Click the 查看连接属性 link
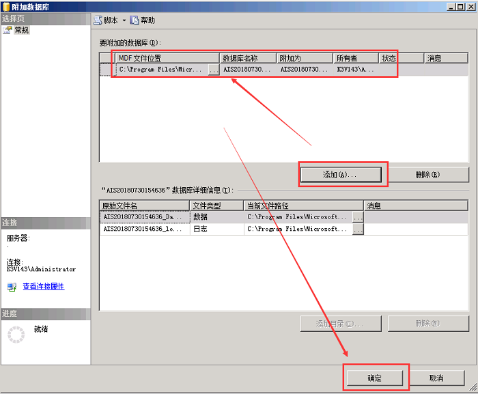 tap(43, 287)
